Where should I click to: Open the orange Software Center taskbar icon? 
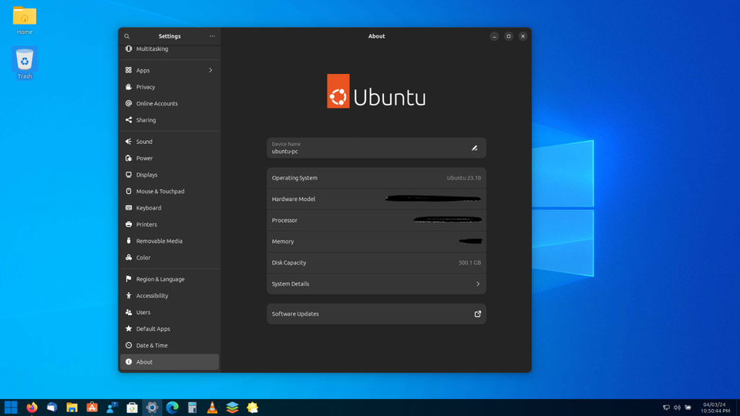[x=92, y=407]
